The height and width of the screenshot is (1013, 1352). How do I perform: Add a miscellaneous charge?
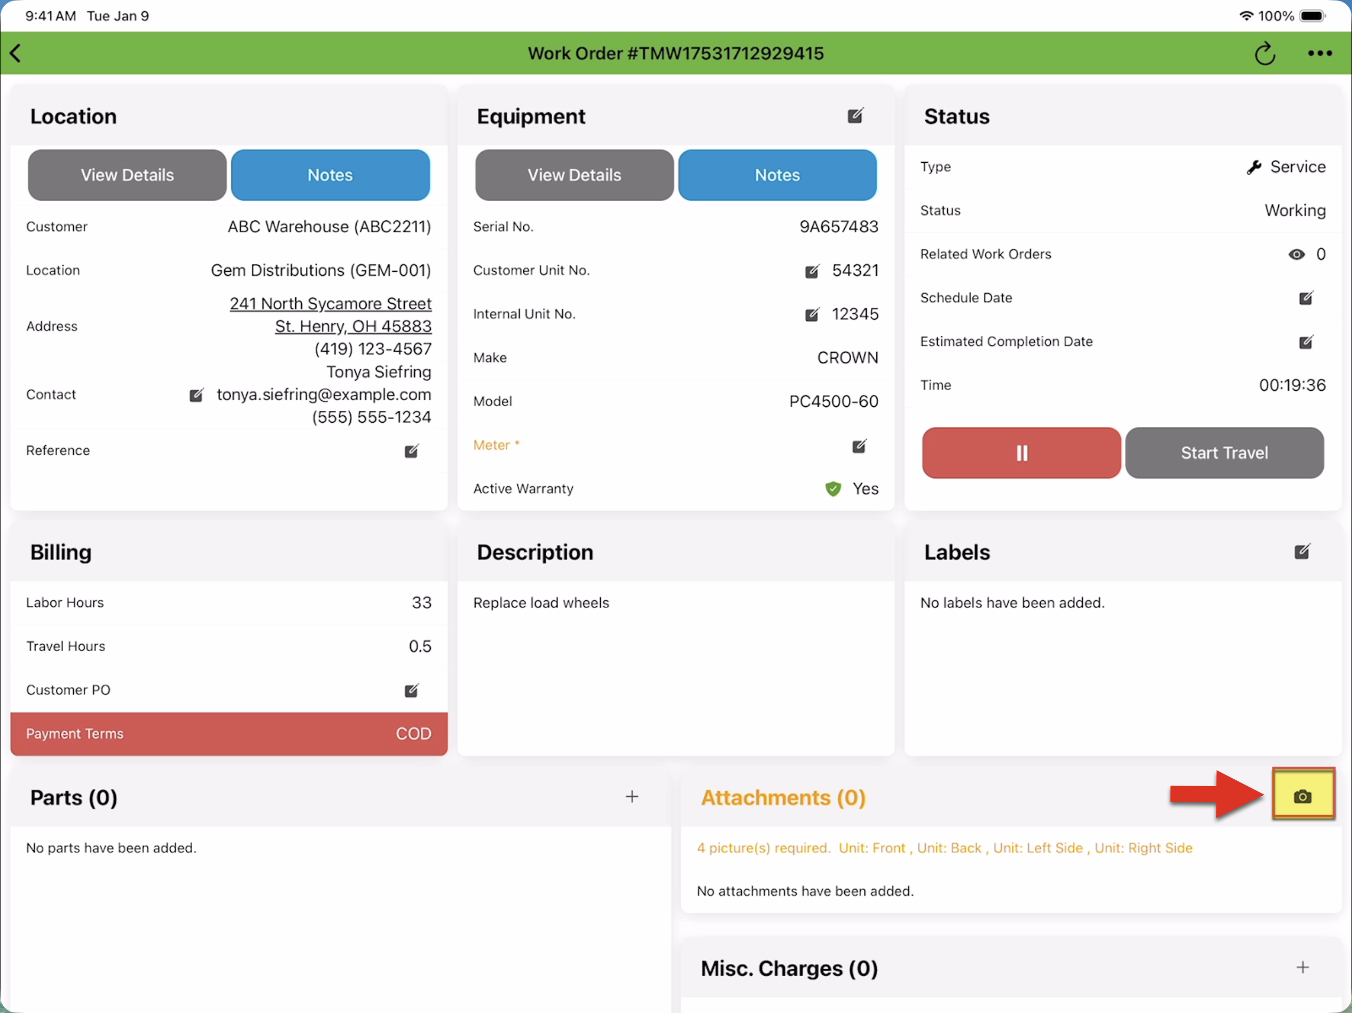point(1302,967)
